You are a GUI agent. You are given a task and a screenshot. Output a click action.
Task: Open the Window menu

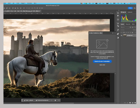[29, 3]
